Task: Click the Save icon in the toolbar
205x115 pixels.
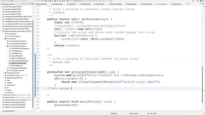Action: [x=6, y=1]
